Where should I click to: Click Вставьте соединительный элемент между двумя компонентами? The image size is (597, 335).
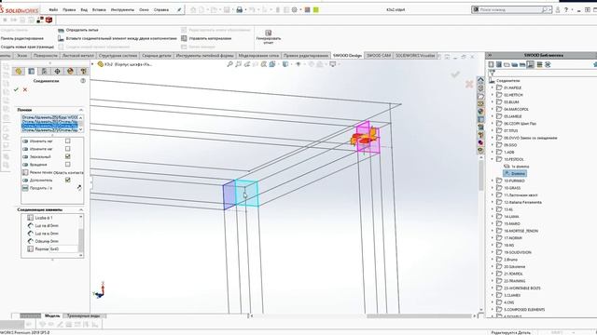121,38
